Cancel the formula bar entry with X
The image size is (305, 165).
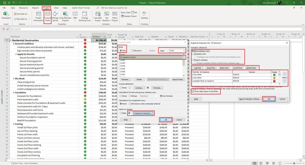tap(4, 29)
